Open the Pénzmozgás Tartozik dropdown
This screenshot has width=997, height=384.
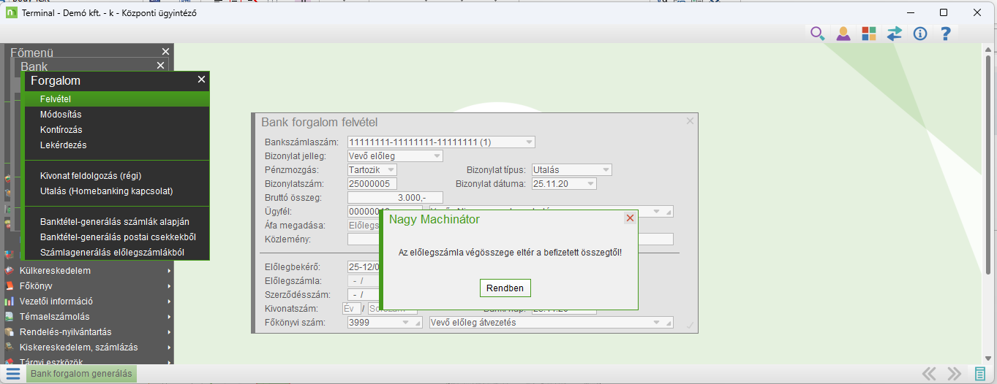(391, 169)
